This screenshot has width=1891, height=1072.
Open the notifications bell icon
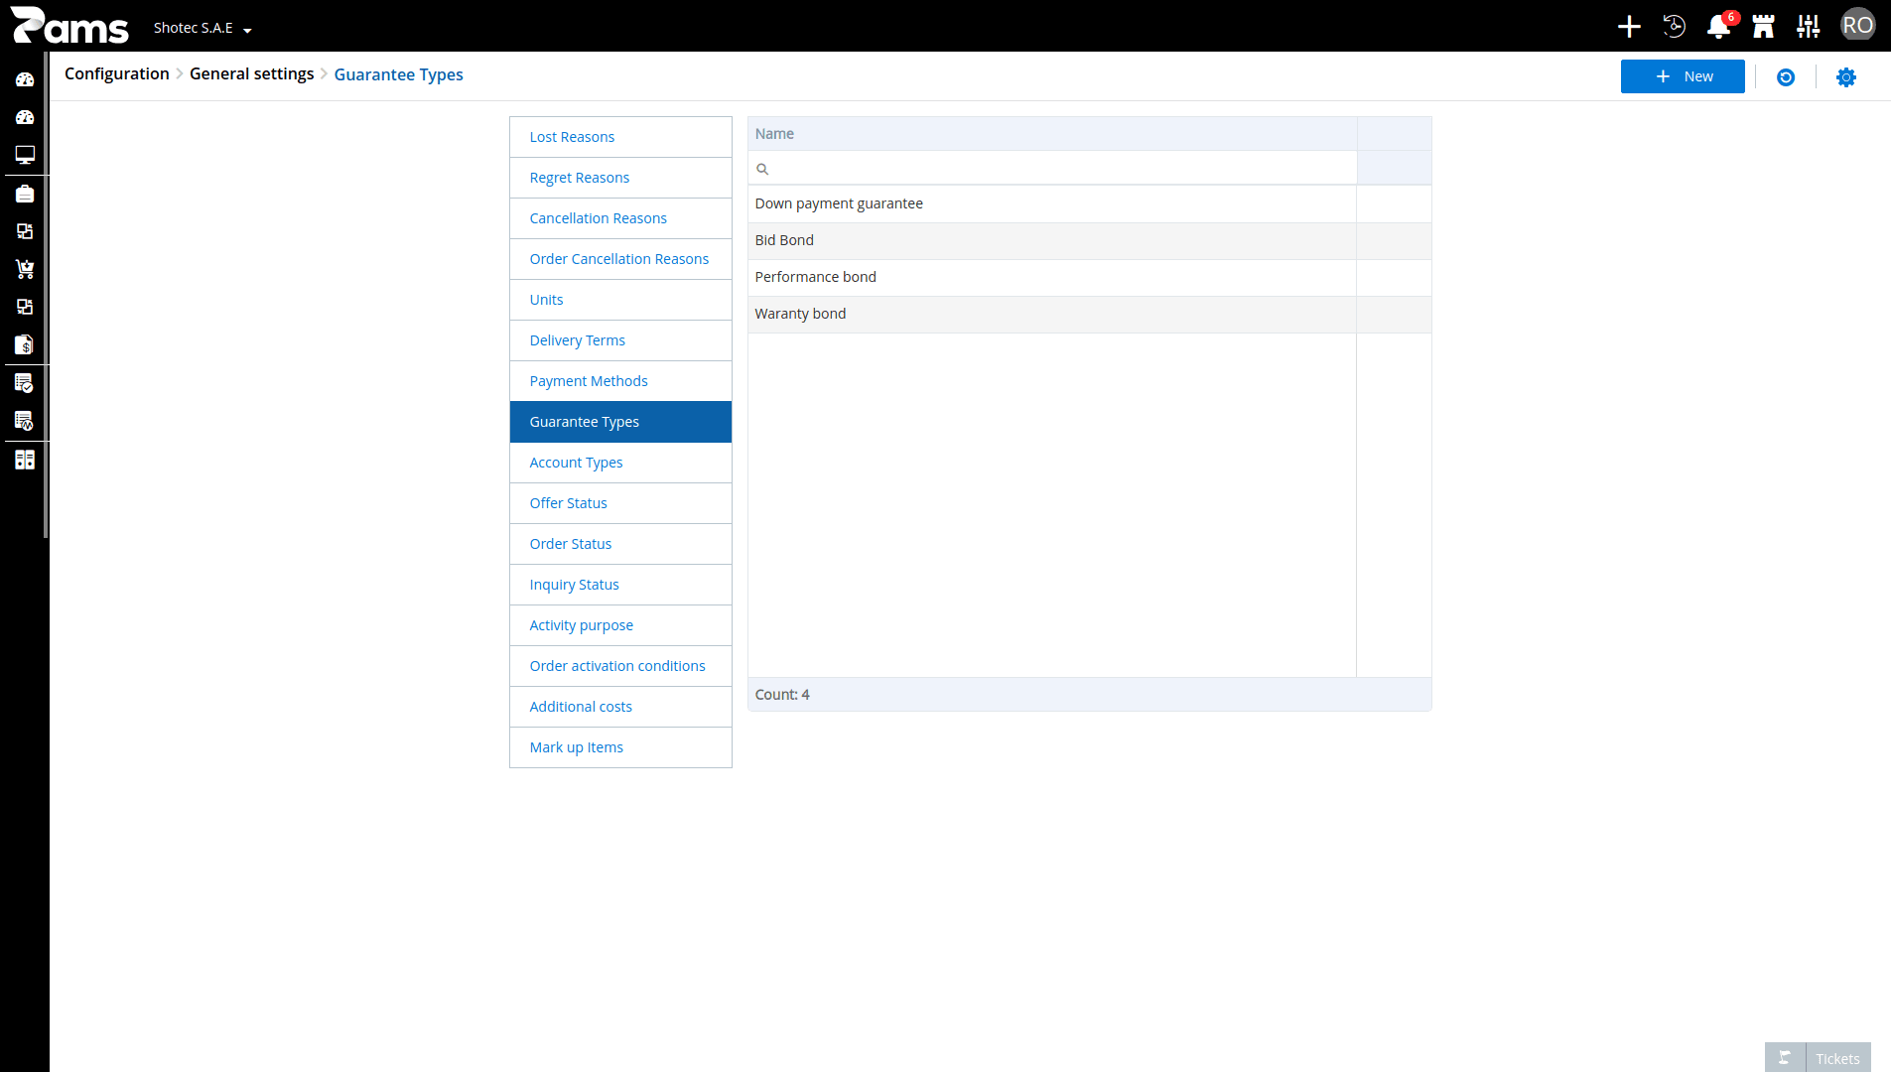coord(1718,27)
